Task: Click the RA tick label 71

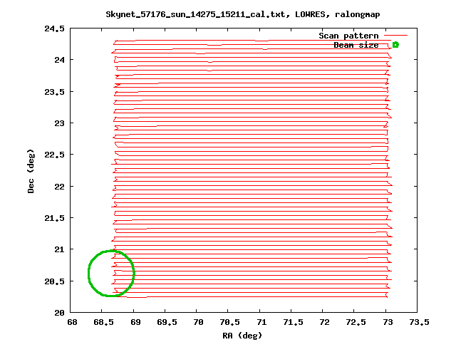Action: (x=261, y=322)
